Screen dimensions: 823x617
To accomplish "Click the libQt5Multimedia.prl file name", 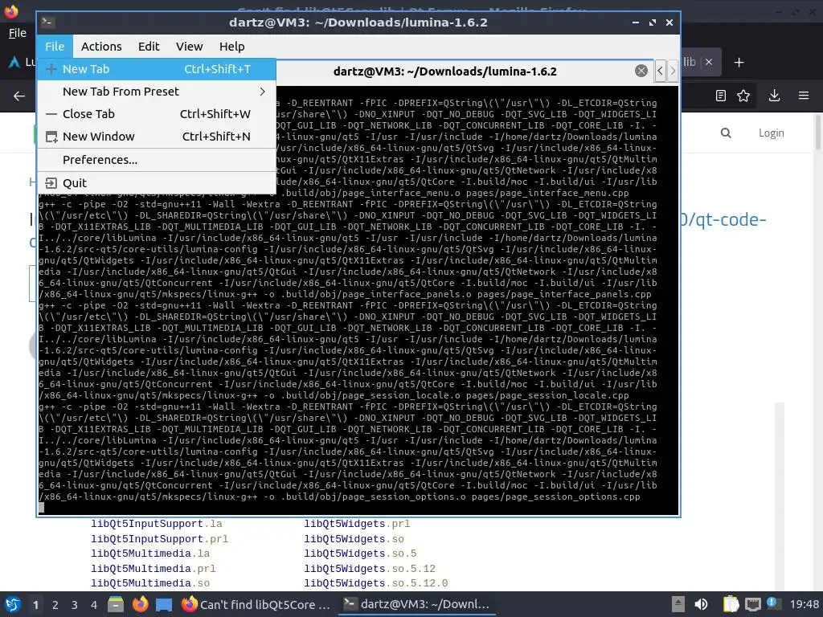I will coord(154,569).
